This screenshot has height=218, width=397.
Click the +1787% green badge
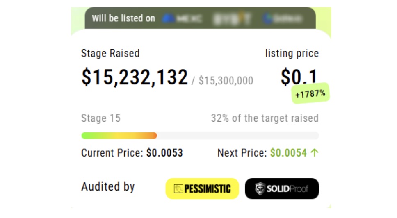pos(310,93)
